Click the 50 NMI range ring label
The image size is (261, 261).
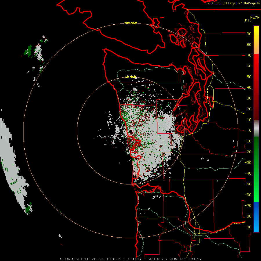click(131, 77)
